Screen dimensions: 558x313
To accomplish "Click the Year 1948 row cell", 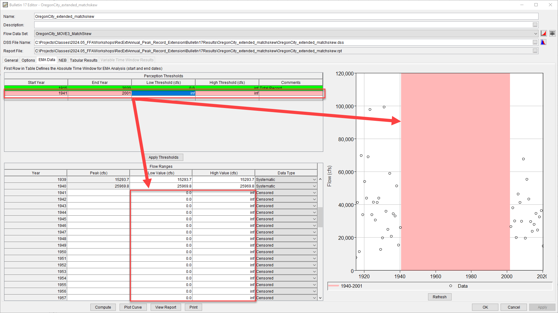I will point(36,239).
